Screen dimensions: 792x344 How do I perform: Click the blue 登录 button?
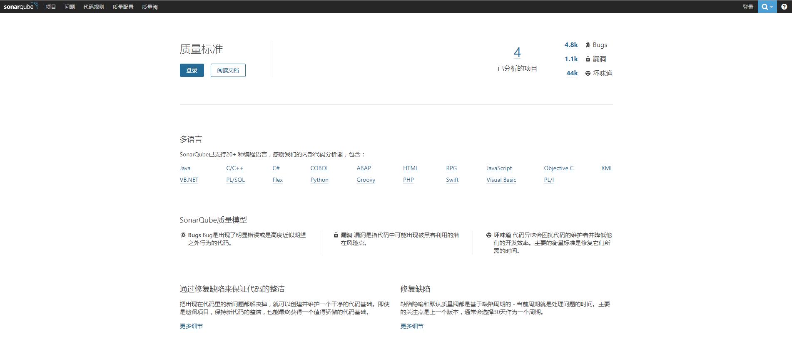[192, 70]
